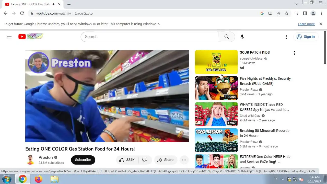Click Share button under video
This screenshot has height=184, width=327.
[x=166, y=160]
